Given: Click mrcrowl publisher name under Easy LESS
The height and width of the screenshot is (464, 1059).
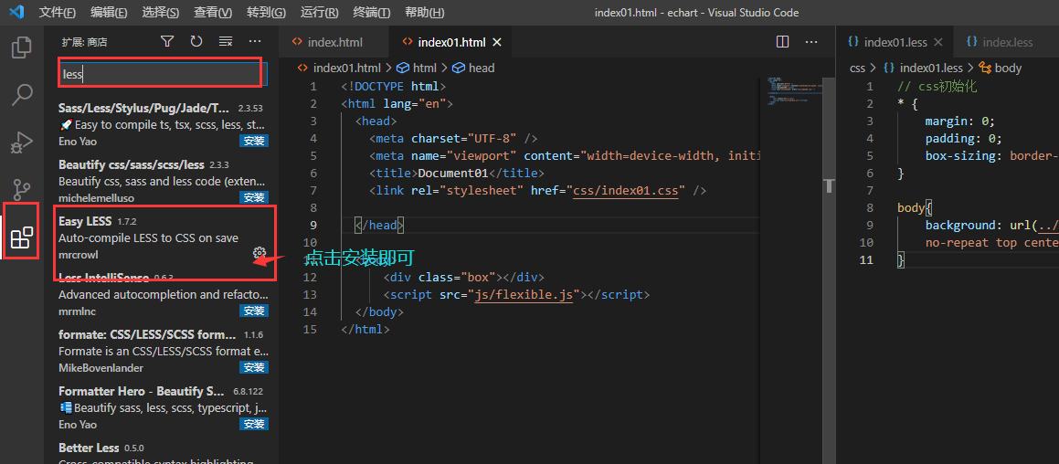Looking at the screenshot, I should point(79,255).
